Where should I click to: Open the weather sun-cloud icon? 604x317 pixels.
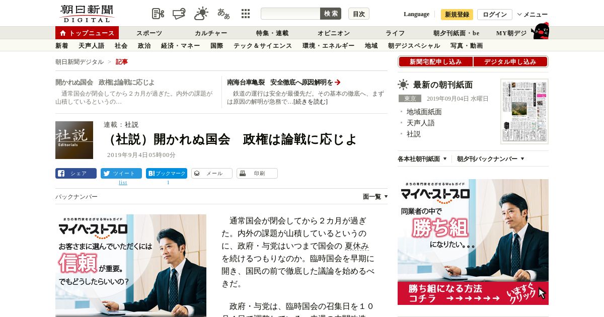point(201,14)
